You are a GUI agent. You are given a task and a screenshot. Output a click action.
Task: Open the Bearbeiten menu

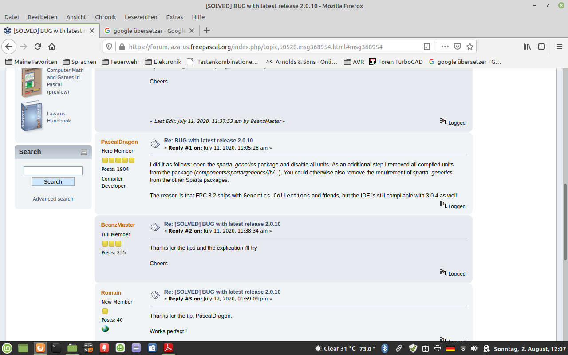(43, 17)
